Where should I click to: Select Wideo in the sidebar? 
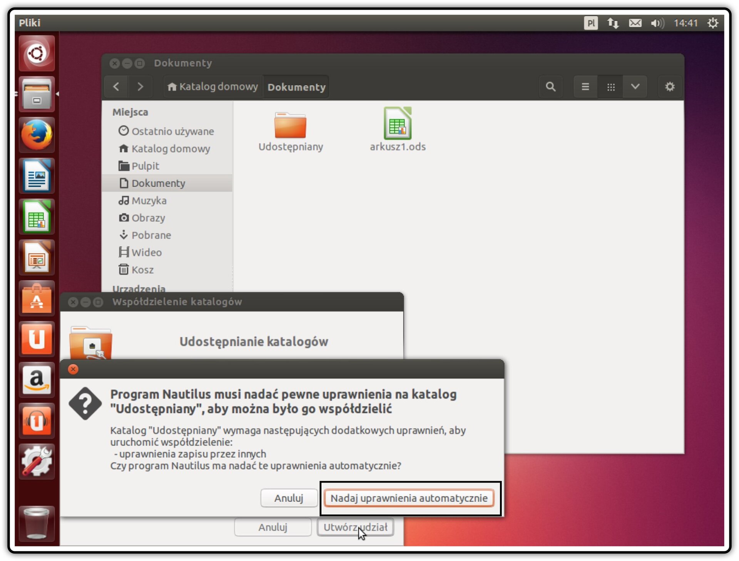point(167,253)
